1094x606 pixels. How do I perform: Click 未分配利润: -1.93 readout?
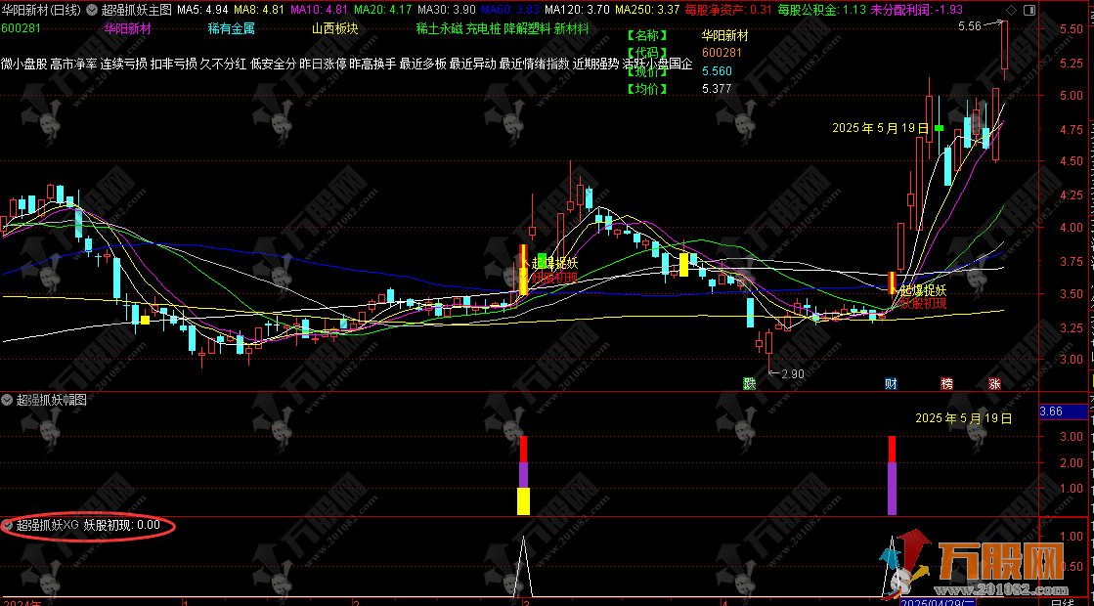point(916,10)
